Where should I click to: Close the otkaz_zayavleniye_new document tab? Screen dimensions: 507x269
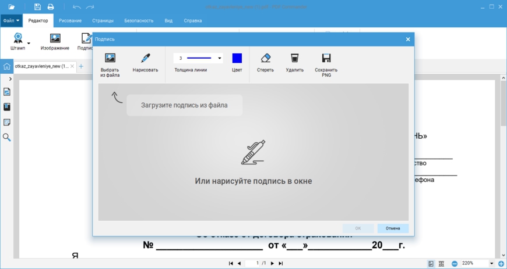[72, 66]
